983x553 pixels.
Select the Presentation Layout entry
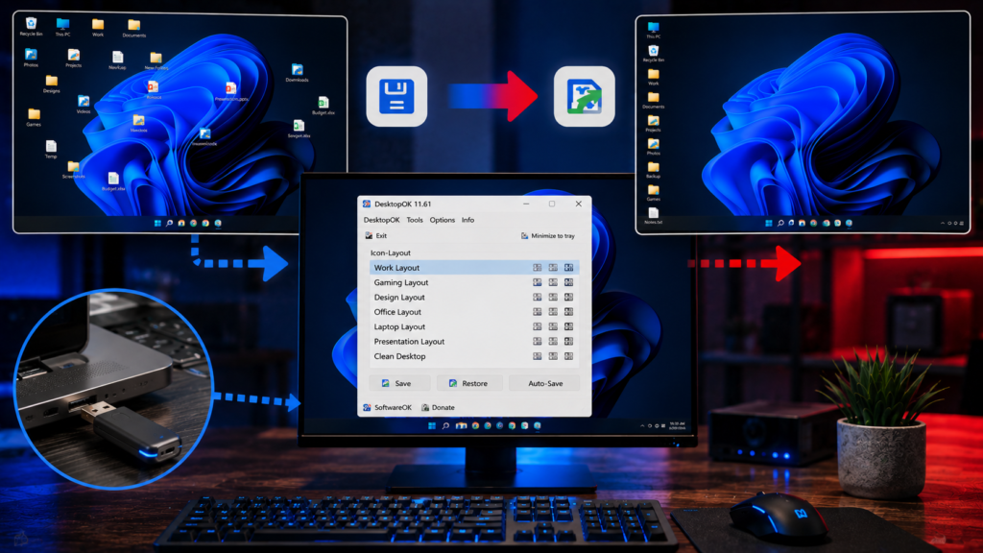click(x=474, y=342)
